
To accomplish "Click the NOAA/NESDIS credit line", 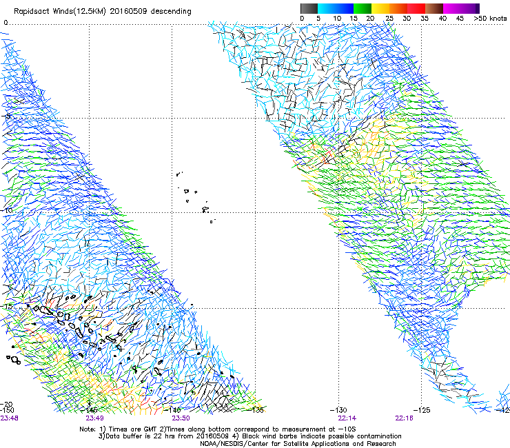I will (298, 443).
